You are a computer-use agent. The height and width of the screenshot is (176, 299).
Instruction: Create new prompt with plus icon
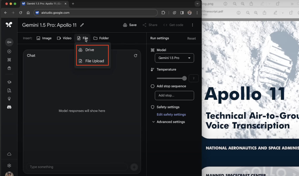[x=9, y=51]
